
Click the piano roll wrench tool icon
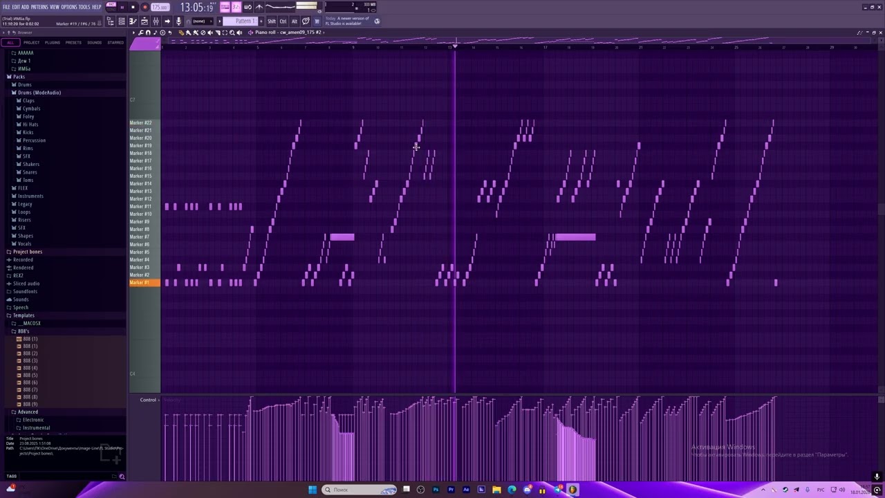coord(140,33)
